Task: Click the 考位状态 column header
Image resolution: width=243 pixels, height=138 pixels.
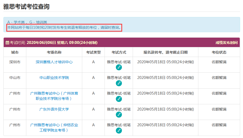Action: coord(219,52)
